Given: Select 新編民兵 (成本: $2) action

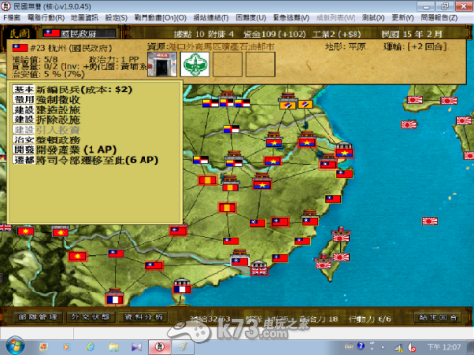Looking at the screenshot, I should 72,89.
